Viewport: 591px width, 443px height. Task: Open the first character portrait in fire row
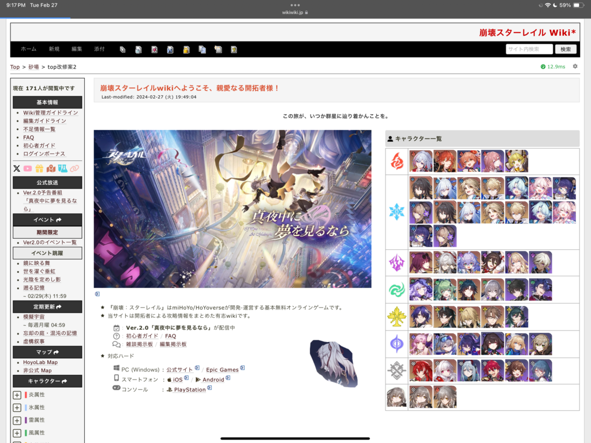pos(421,162)
